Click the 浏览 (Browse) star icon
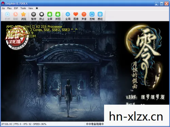The height and width of the screenshot is (127, 170). (23, 16)
